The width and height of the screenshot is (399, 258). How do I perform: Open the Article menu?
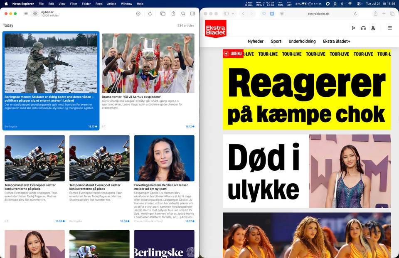point(111,4)
